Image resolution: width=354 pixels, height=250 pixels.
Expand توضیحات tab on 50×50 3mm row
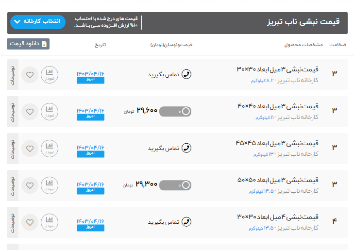[x=13, y=185]
